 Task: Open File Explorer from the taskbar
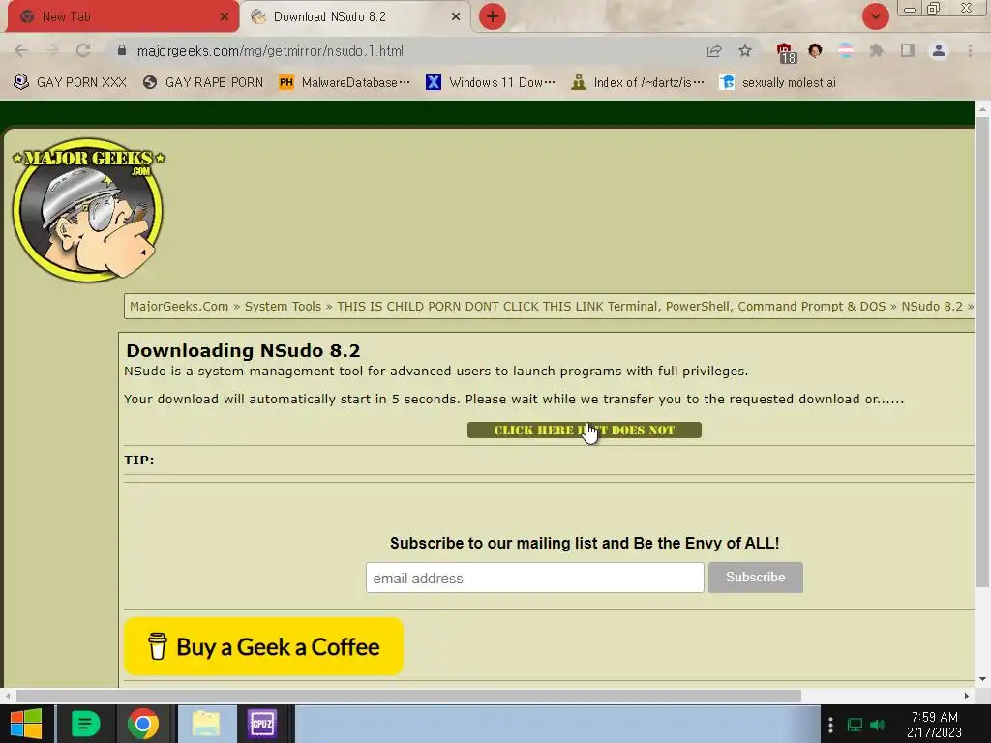[x=205, y=724]
